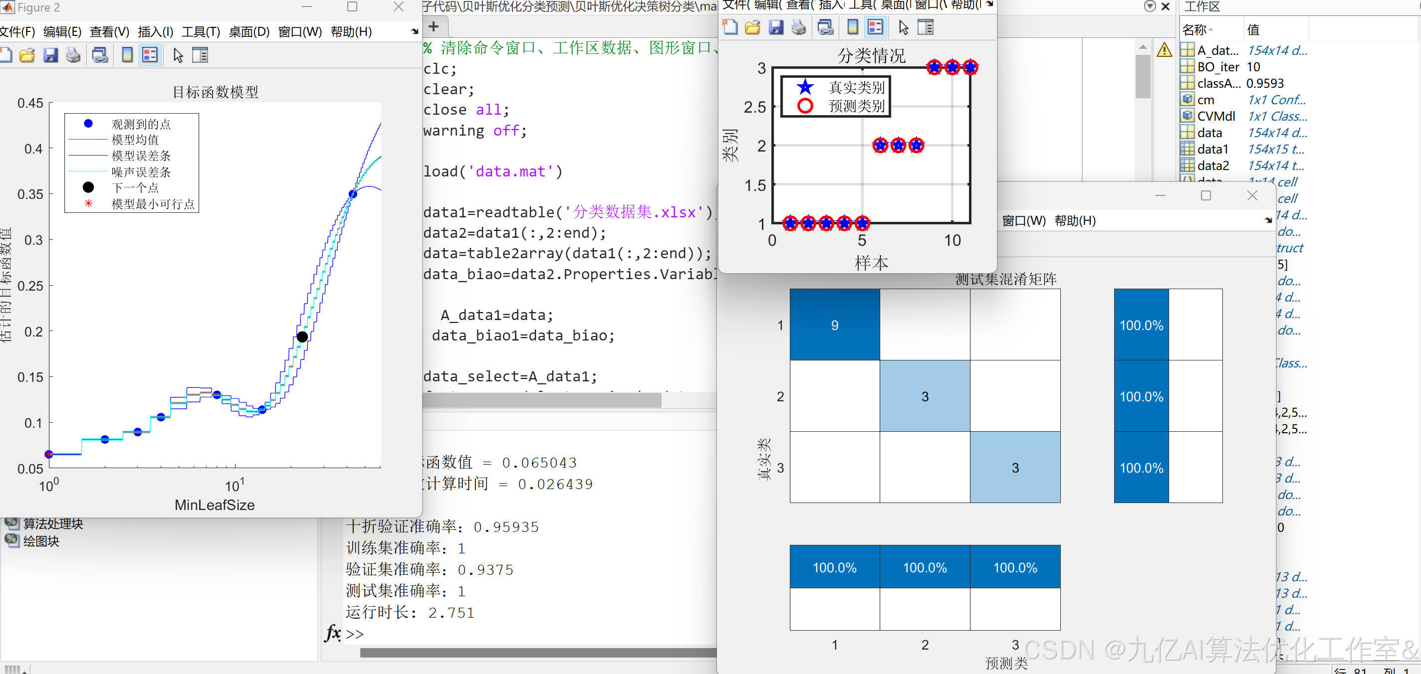Screen dimensions: 1421x674
Task: Print Figure 2 with printer icon
Action: pos(73,55)
